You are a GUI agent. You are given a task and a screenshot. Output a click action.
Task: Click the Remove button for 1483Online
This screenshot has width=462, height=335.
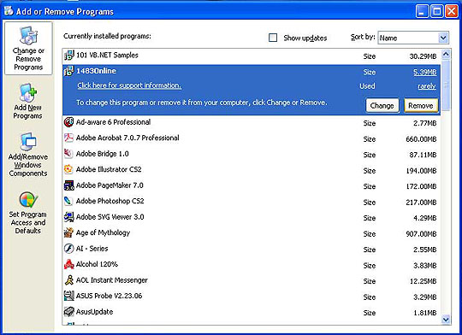tap(421, 105)
